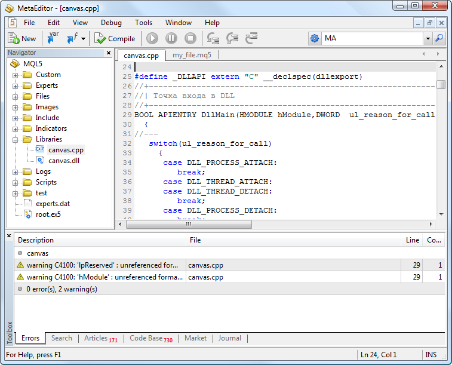The image size is (452, 365).
Task: Open the search box dropdown arrow
Action: tap(428, 38)
